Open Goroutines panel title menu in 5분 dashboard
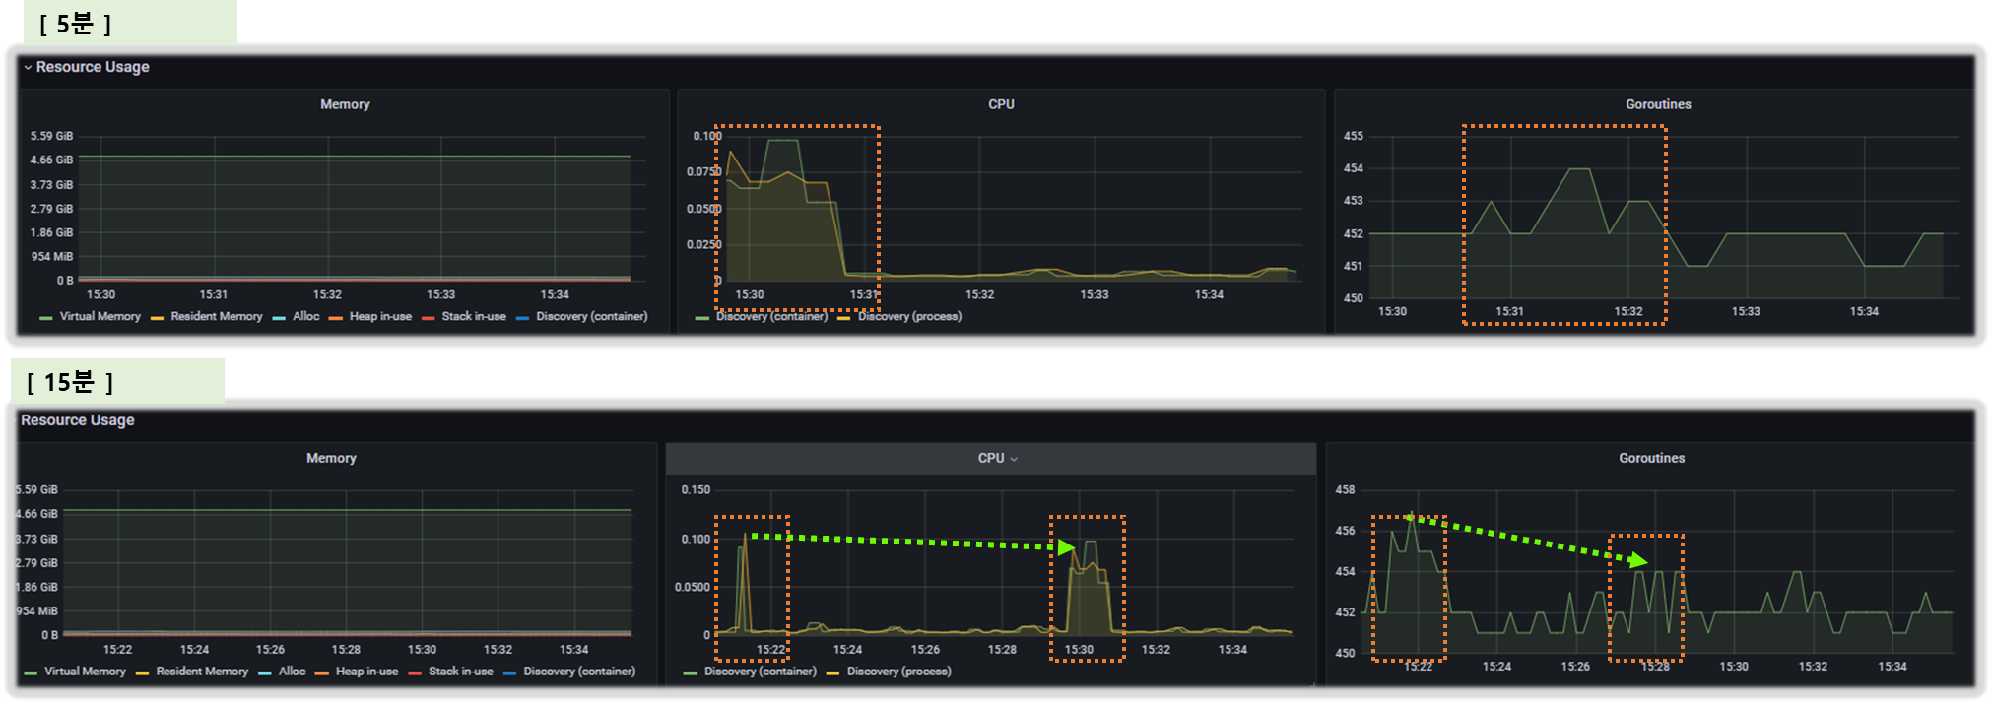Viewport: 1992px width, 704px height. pos(1658,104)
